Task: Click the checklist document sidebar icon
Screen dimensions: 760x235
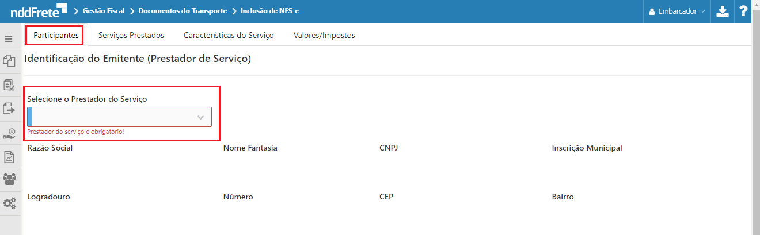Action: (9, 86)
